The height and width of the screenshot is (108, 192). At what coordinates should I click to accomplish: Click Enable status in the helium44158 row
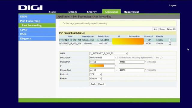point(159,40)
